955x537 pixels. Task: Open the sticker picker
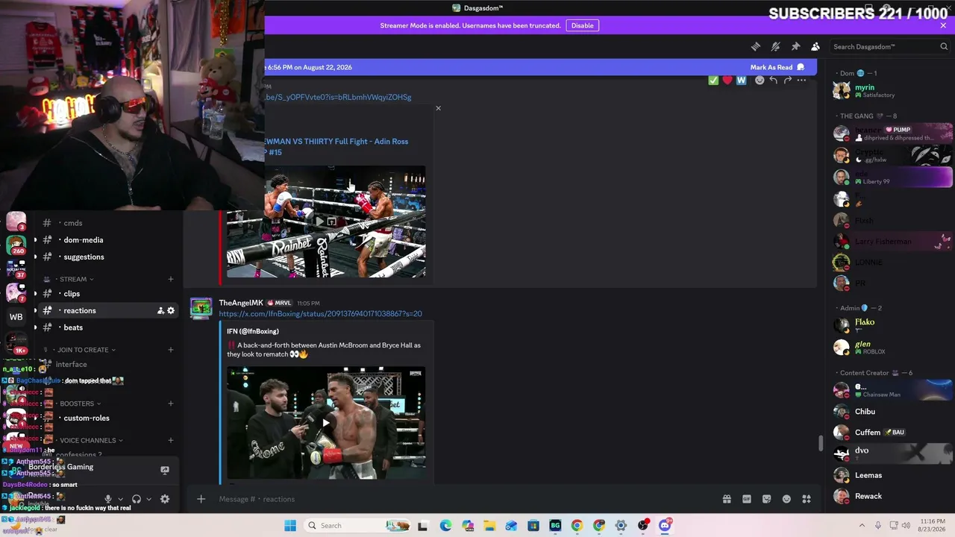(766, 499)
